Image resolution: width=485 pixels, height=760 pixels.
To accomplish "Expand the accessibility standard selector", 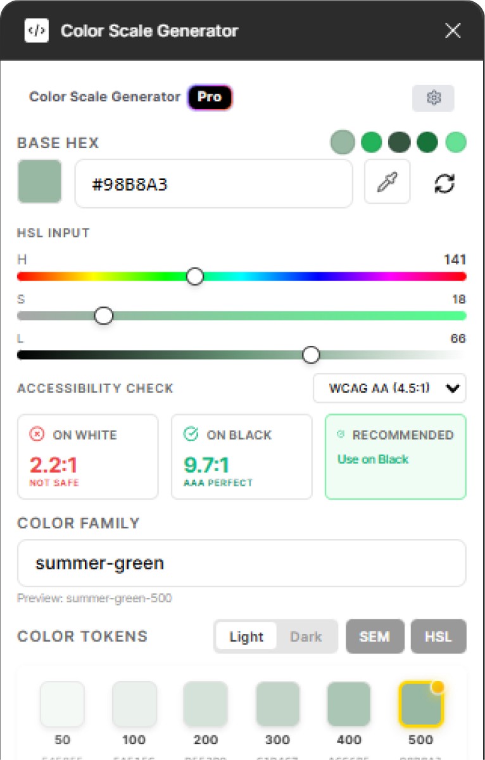I will [x=389, y=388].
